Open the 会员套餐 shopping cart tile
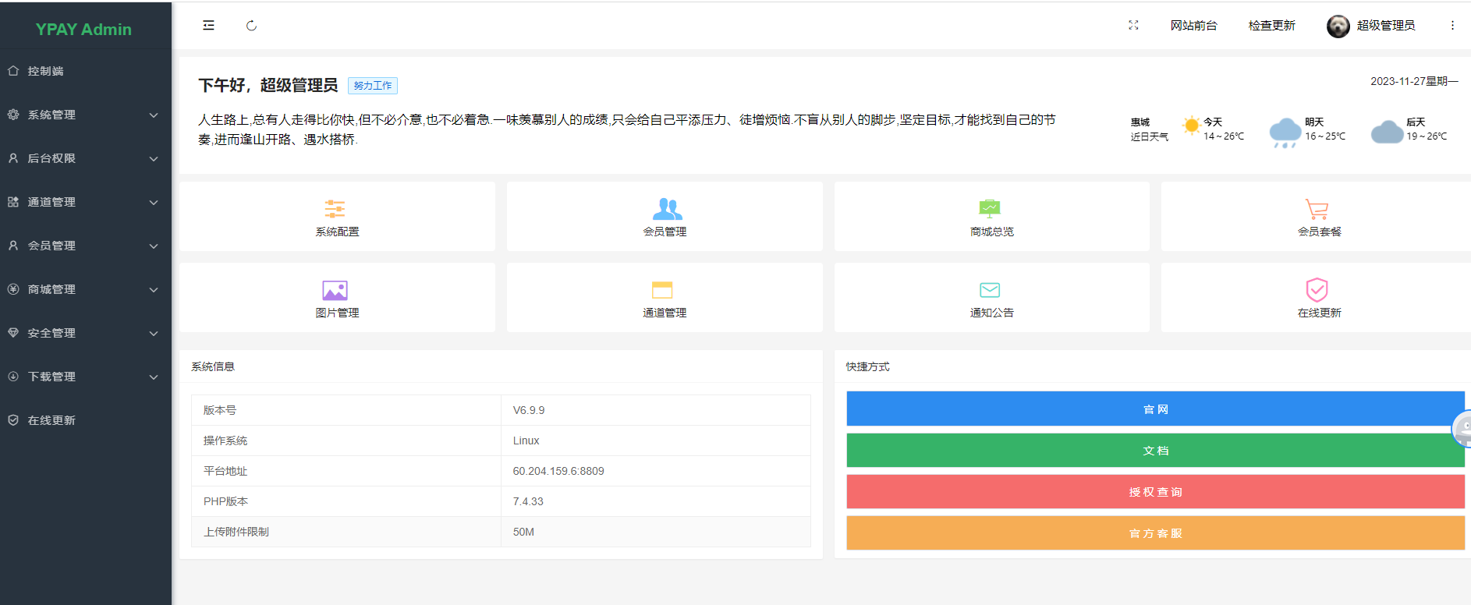Screen dimensions: 1471x605 (x=1317, y=209)
